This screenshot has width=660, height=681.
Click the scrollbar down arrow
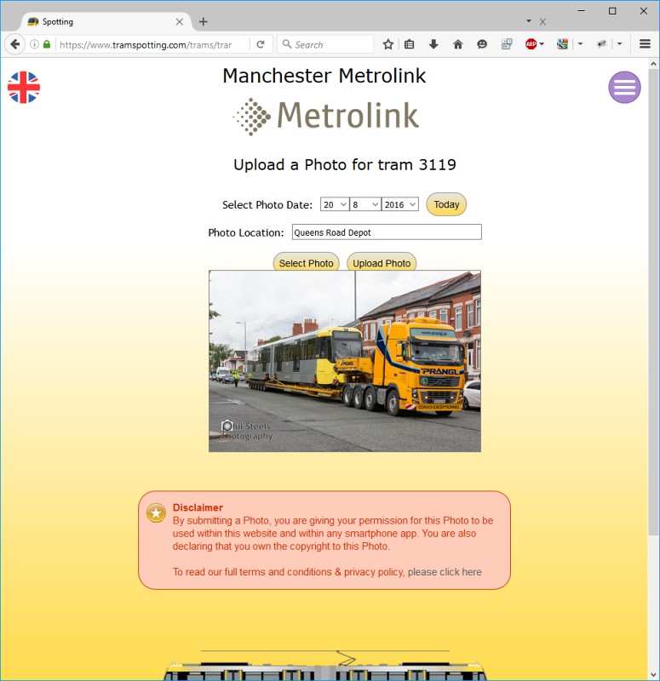click(x=653, y=675)
